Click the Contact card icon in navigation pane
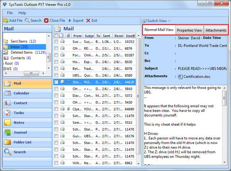The width and height of the screenshot is (231, 171). [7, 103]
